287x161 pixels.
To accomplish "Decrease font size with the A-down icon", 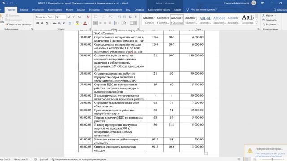I will click(74, 17).
